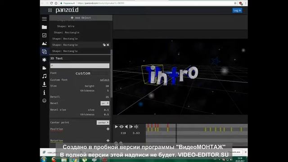Toggle the eye preview visibility icon
The image size is (288, 162).
tap(121, 126)
